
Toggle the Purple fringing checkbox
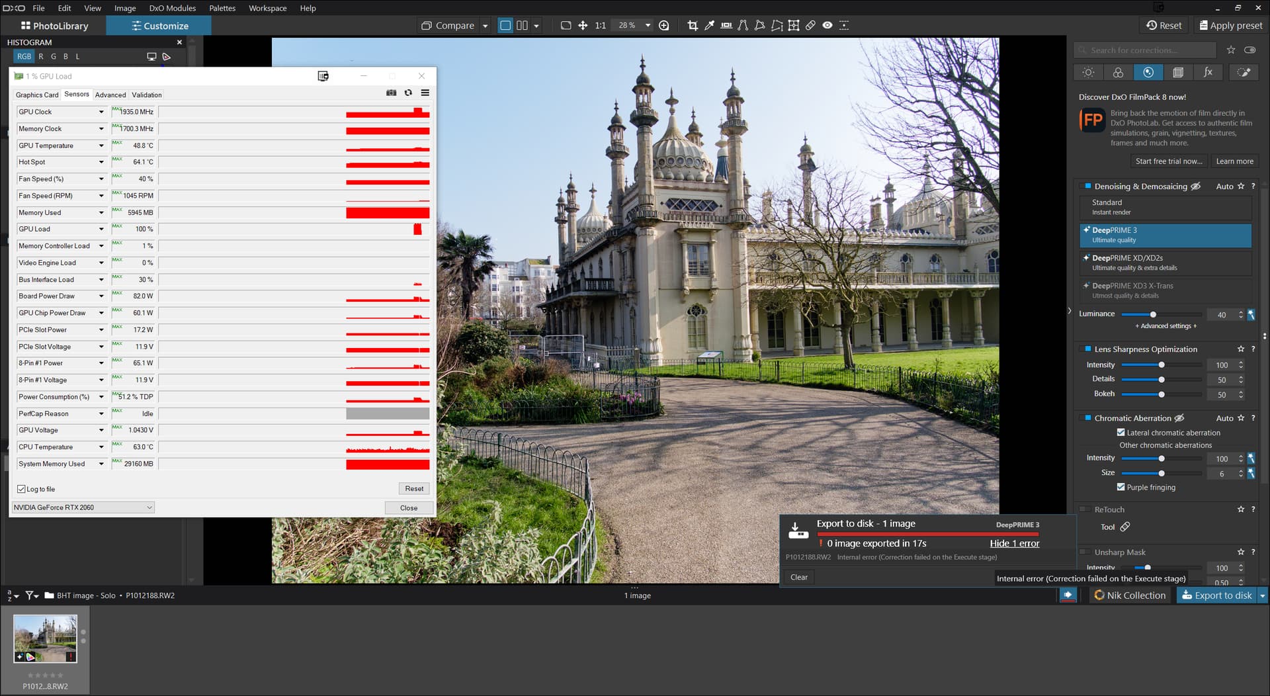point(1121,487)
